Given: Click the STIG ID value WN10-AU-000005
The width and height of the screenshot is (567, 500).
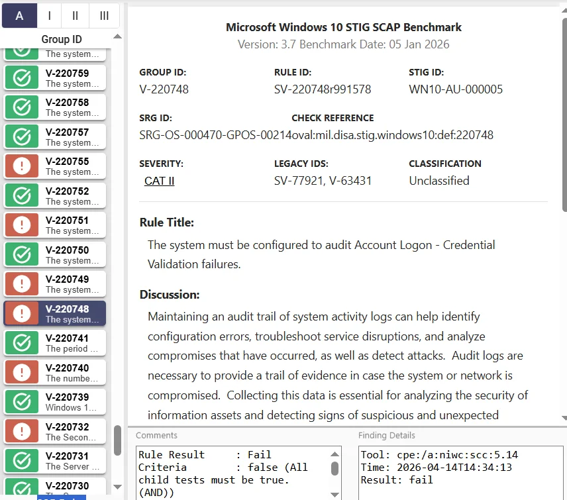Looking at the screenshot, I should point(456,89).
